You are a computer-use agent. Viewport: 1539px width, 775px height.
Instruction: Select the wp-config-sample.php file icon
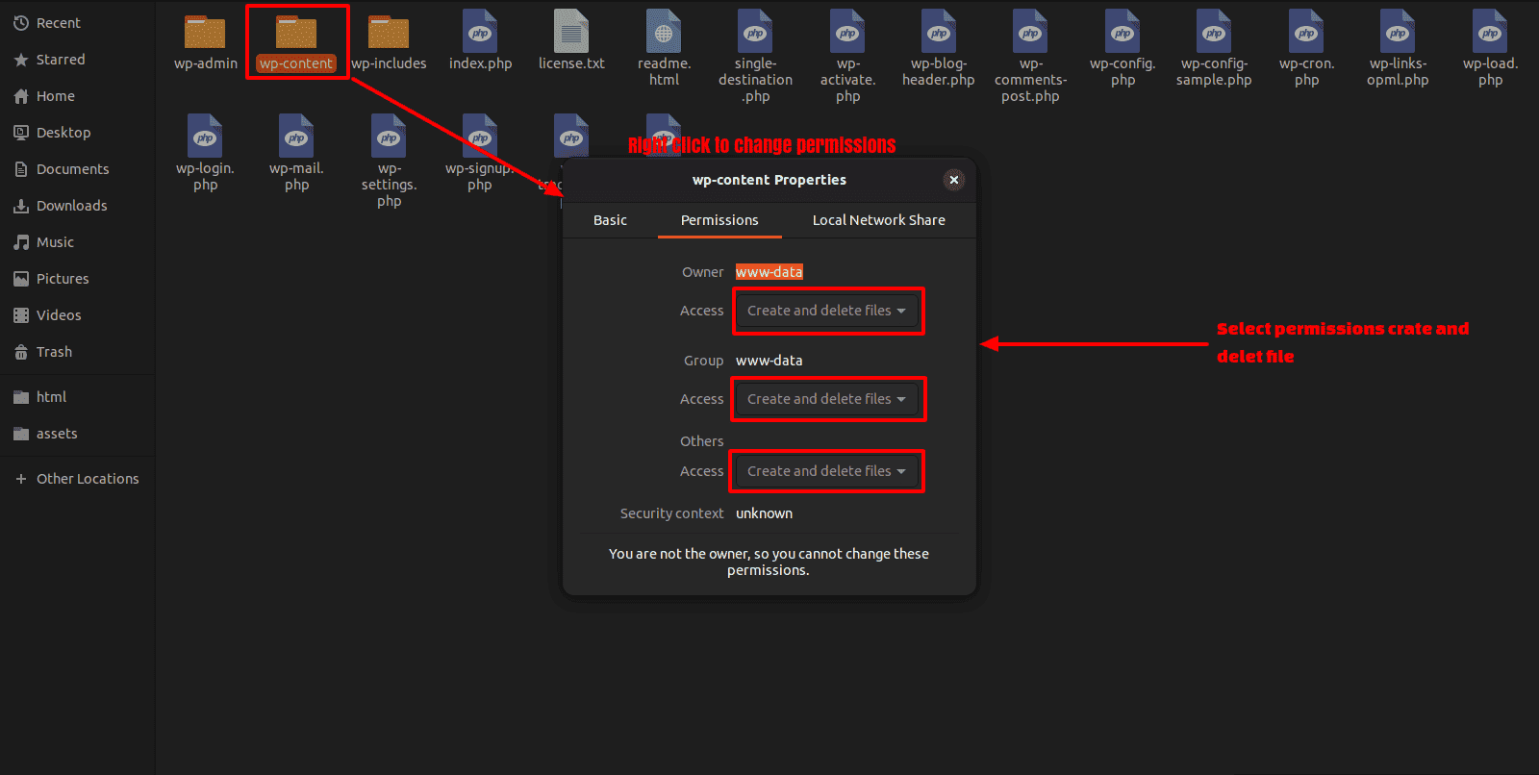[x=1214, y=31]
